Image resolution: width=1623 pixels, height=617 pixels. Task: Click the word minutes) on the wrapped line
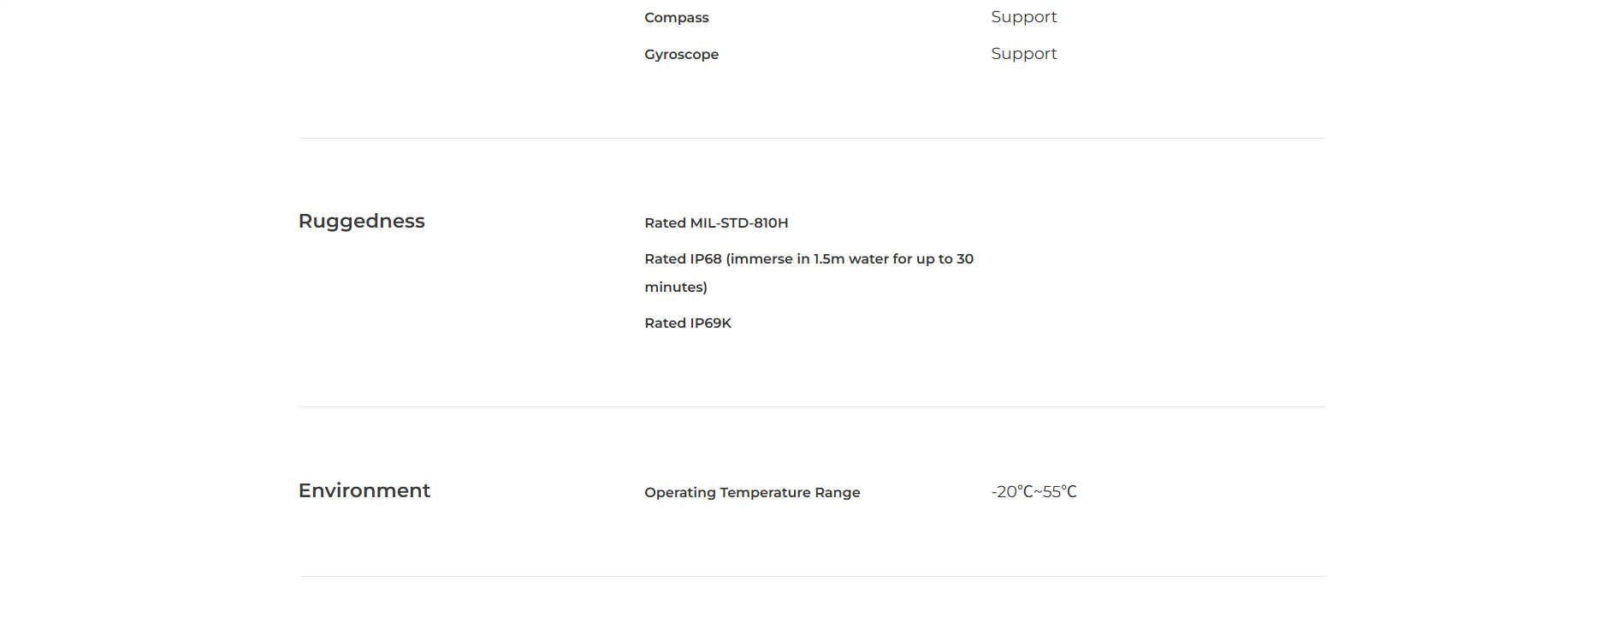[x=676, y=288]
